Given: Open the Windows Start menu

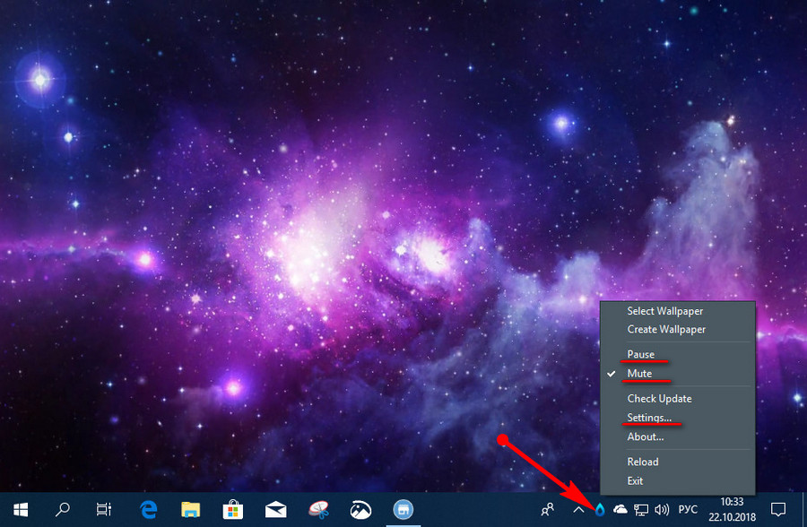Looking at the screenshot, I should 21,510.
